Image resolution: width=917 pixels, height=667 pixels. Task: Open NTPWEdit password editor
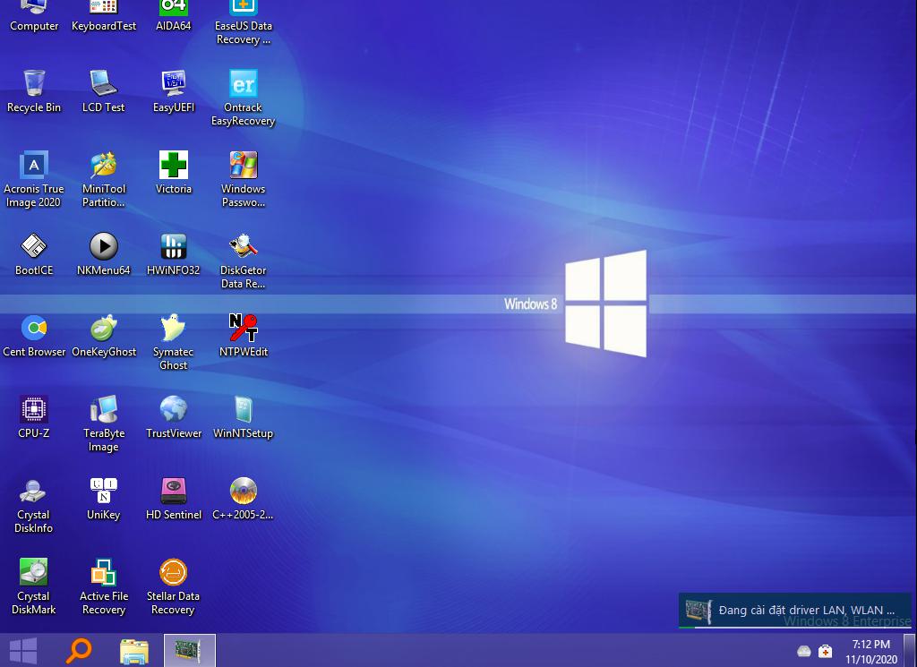243,329
